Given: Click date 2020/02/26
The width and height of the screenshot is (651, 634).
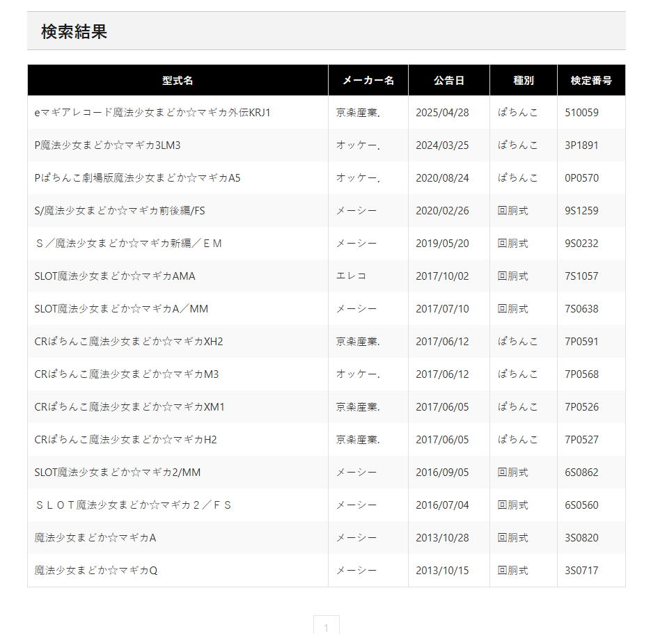Looking at the screenshot, I should click(443, 211).
